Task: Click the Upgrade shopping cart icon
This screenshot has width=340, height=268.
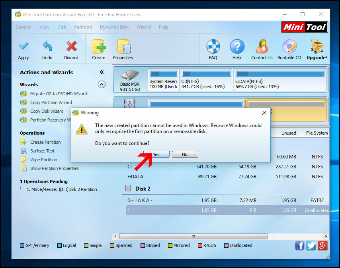Action: tap(317, 46)
